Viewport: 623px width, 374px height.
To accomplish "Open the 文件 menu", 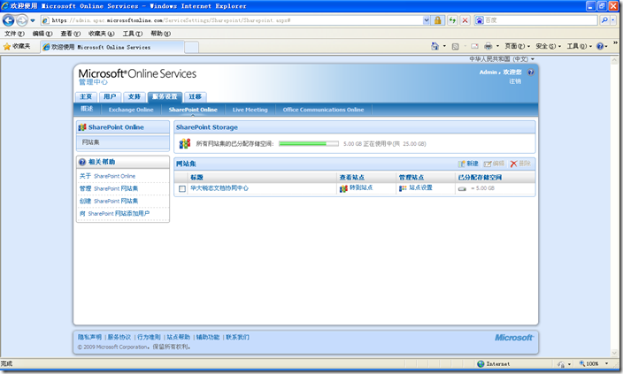I will coord(14,34).
